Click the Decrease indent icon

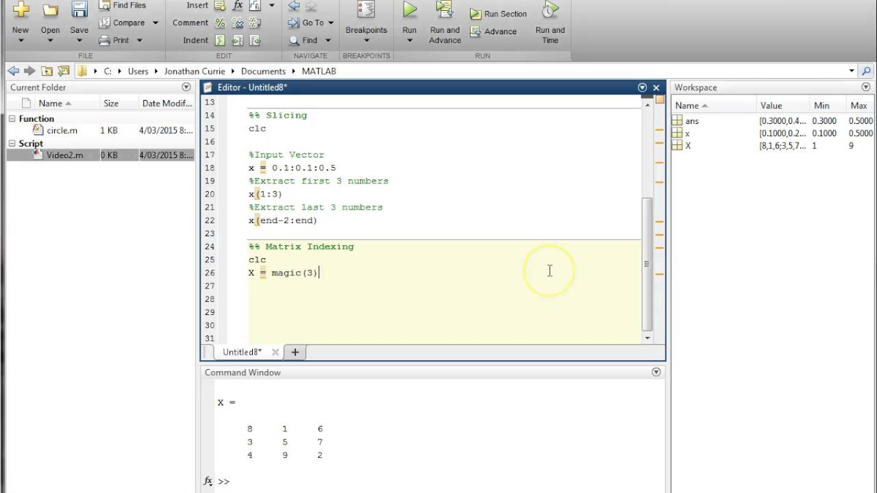(254, 40)
